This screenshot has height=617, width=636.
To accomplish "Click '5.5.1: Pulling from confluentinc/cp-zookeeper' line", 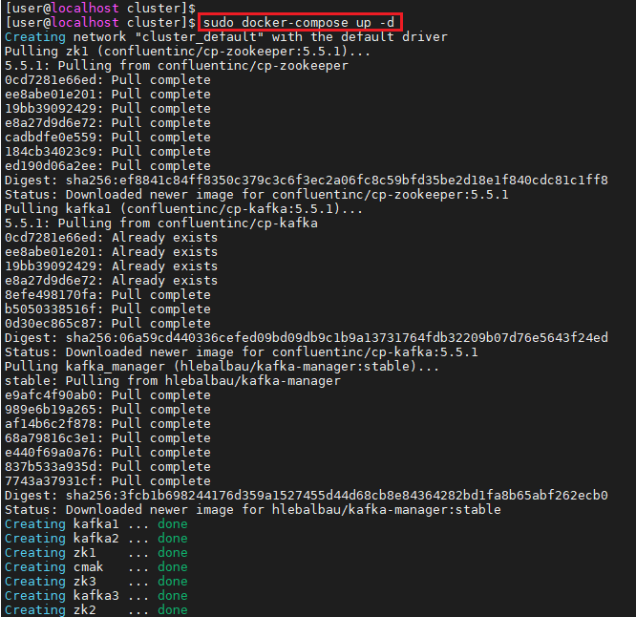I will (177, 65).
